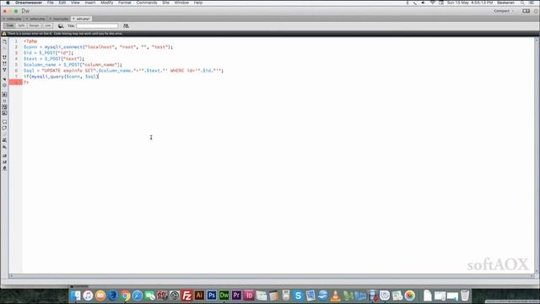
Task: Open the Trash in the dock
Action: point(465,296)
